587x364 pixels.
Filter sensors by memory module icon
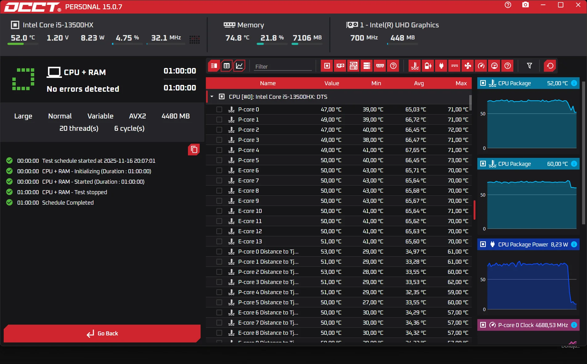(380, 66)
